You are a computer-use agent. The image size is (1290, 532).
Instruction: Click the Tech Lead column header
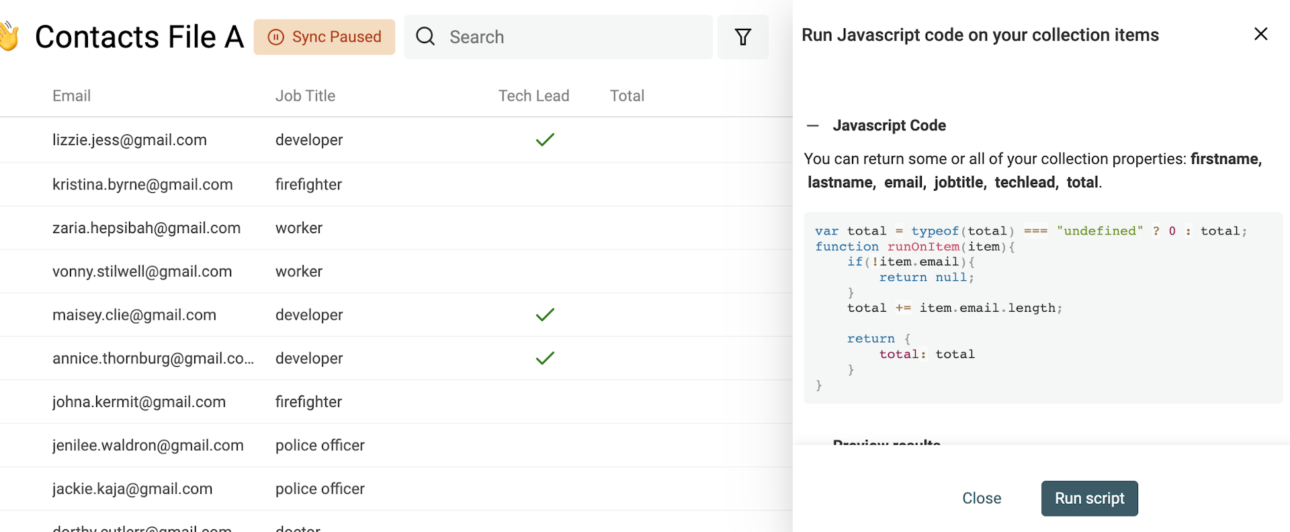tap(533, 96)
